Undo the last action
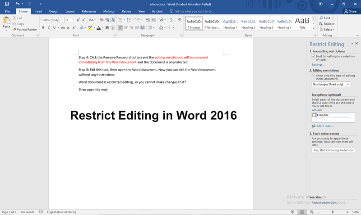The width and height of the screenshot is (361, 215). click(18, 4)
